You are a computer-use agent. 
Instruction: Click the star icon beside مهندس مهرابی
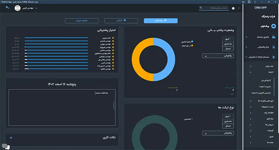pos(113,44)
